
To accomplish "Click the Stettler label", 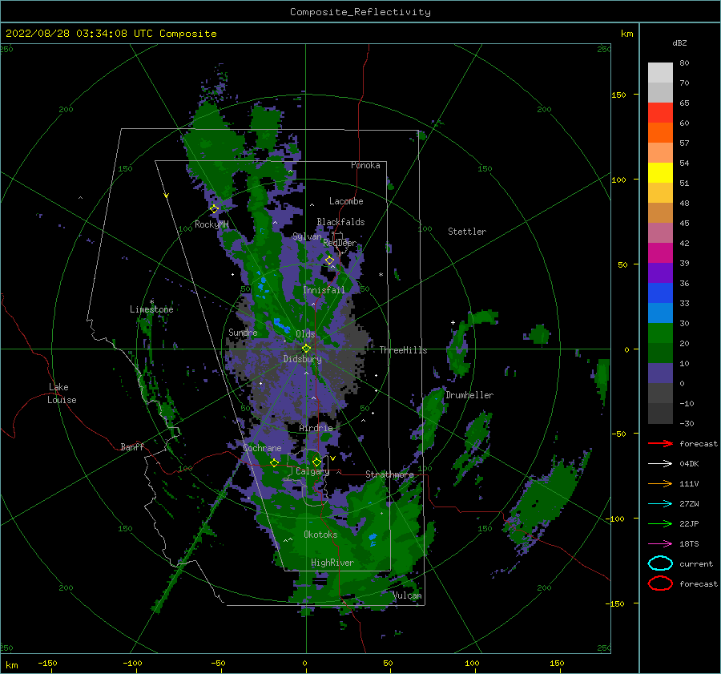I will pos(467,232).
